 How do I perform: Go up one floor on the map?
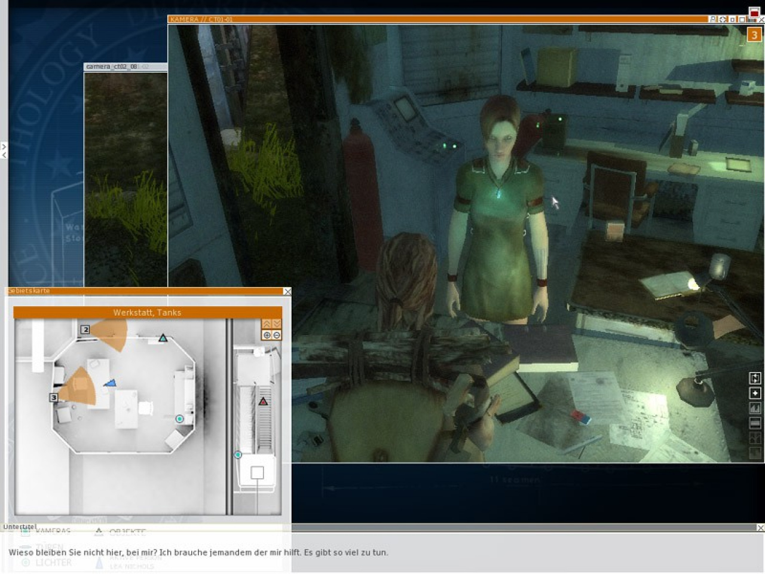[x=267, y=324]
